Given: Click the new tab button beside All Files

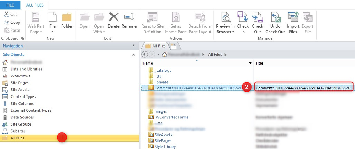Looking at the screenshot, I should [x=174, y=46].
